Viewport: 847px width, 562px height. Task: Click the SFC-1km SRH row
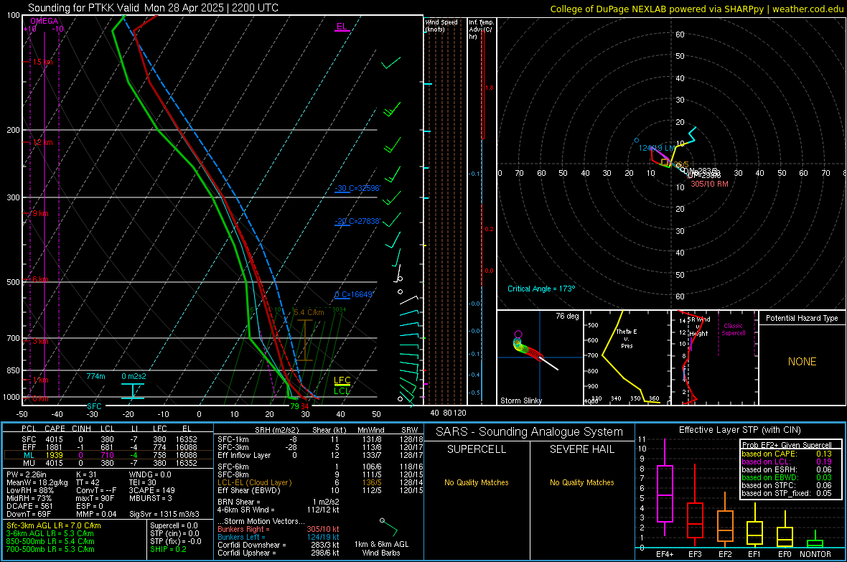pyautogui.click(x=321, y=439)
